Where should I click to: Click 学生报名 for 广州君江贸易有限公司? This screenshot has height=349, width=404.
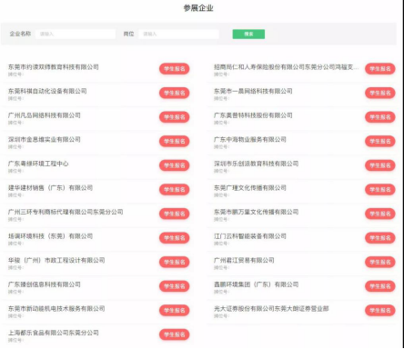380,262
